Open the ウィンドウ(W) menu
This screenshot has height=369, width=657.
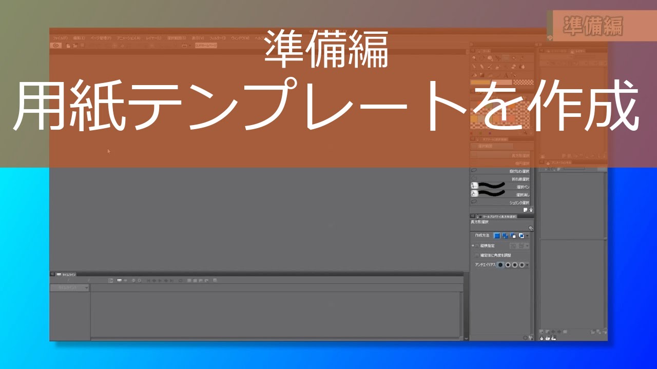[x=240, y=38]
